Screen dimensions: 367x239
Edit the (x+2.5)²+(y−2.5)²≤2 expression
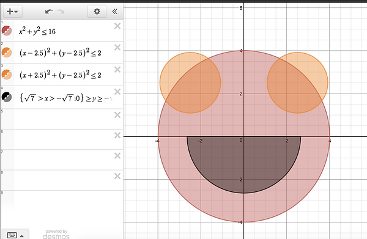61,75
